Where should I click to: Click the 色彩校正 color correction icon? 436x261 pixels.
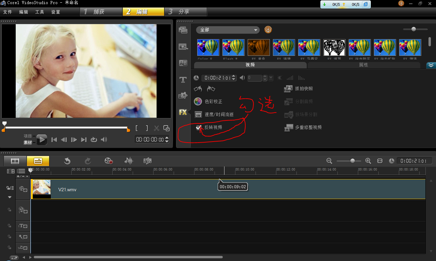(198, 101)
